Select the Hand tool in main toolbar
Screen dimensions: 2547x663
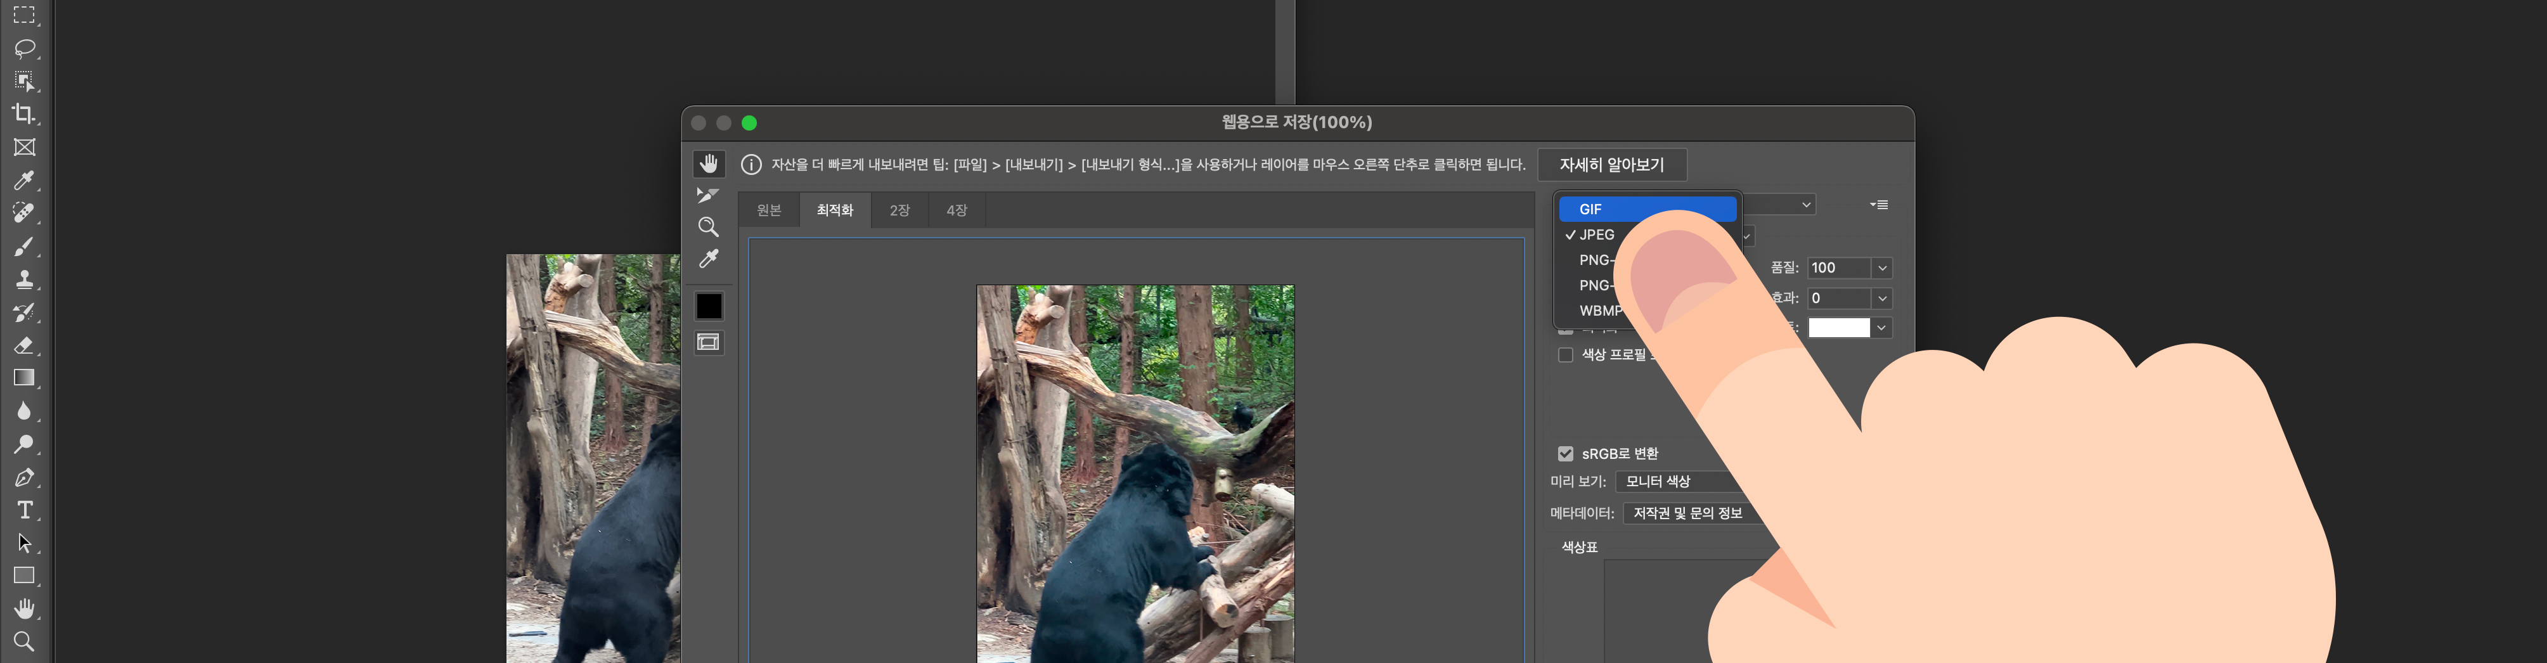23,608
